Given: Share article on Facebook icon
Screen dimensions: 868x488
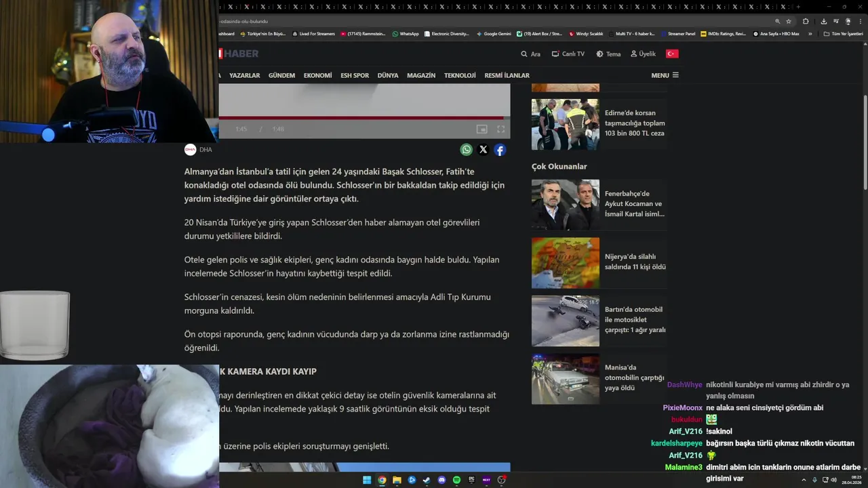Looking at the screenshot, I should click(x=500, y=150).
